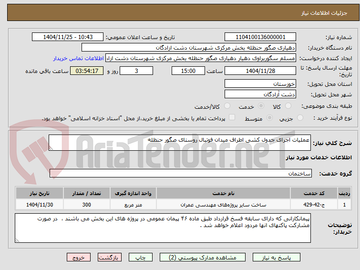Click the چاپ print button
The image size is (360, 270).
(141, 258)
